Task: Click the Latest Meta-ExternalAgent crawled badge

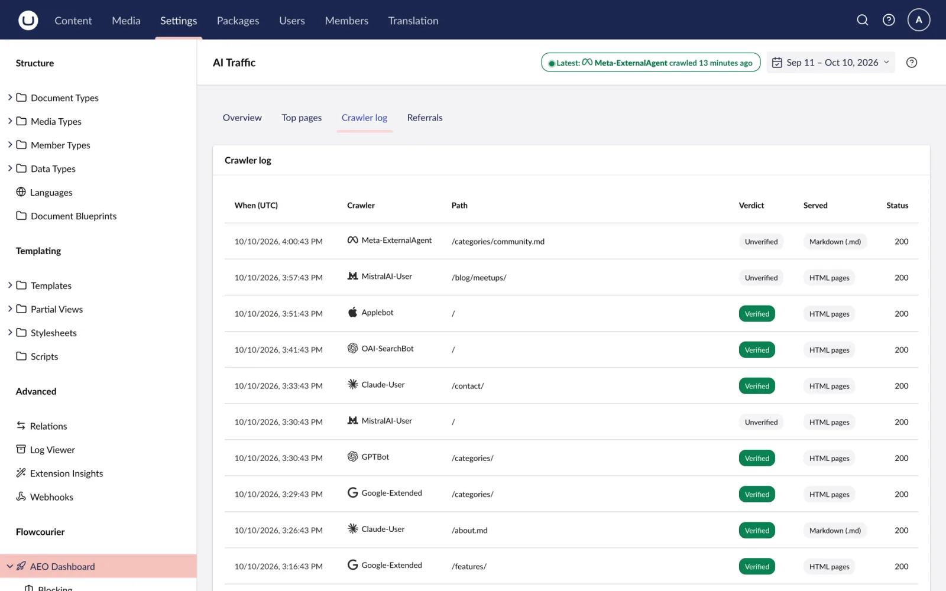Action: 650,63
